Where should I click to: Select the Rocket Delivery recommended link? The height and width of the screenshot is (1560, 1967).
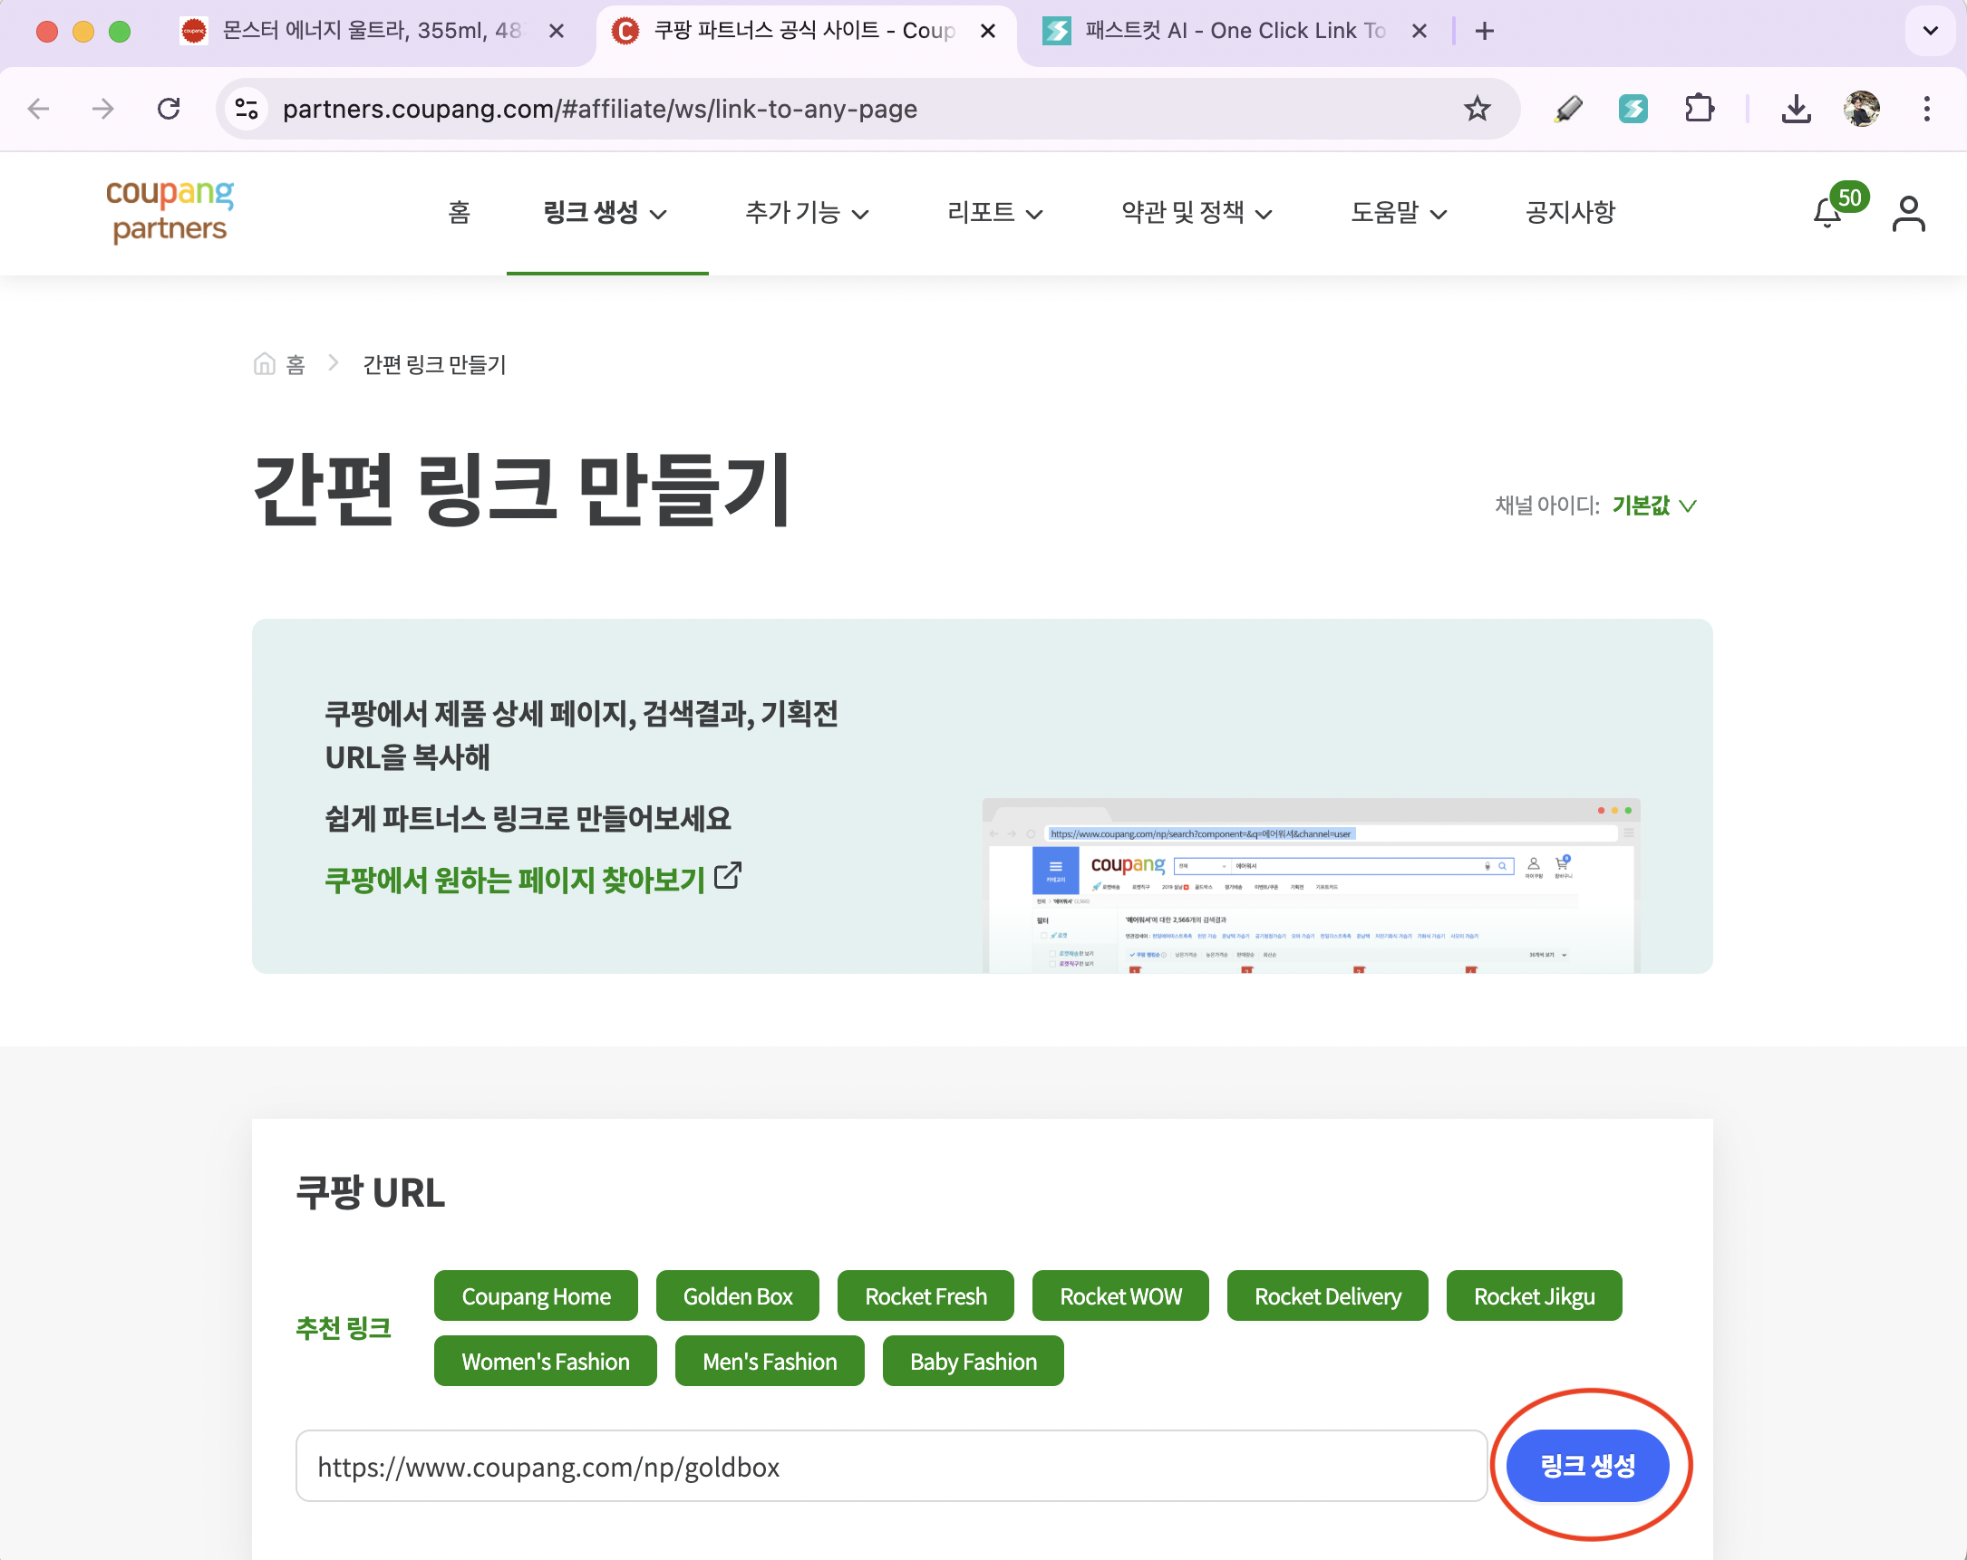click(1327, 1295)
